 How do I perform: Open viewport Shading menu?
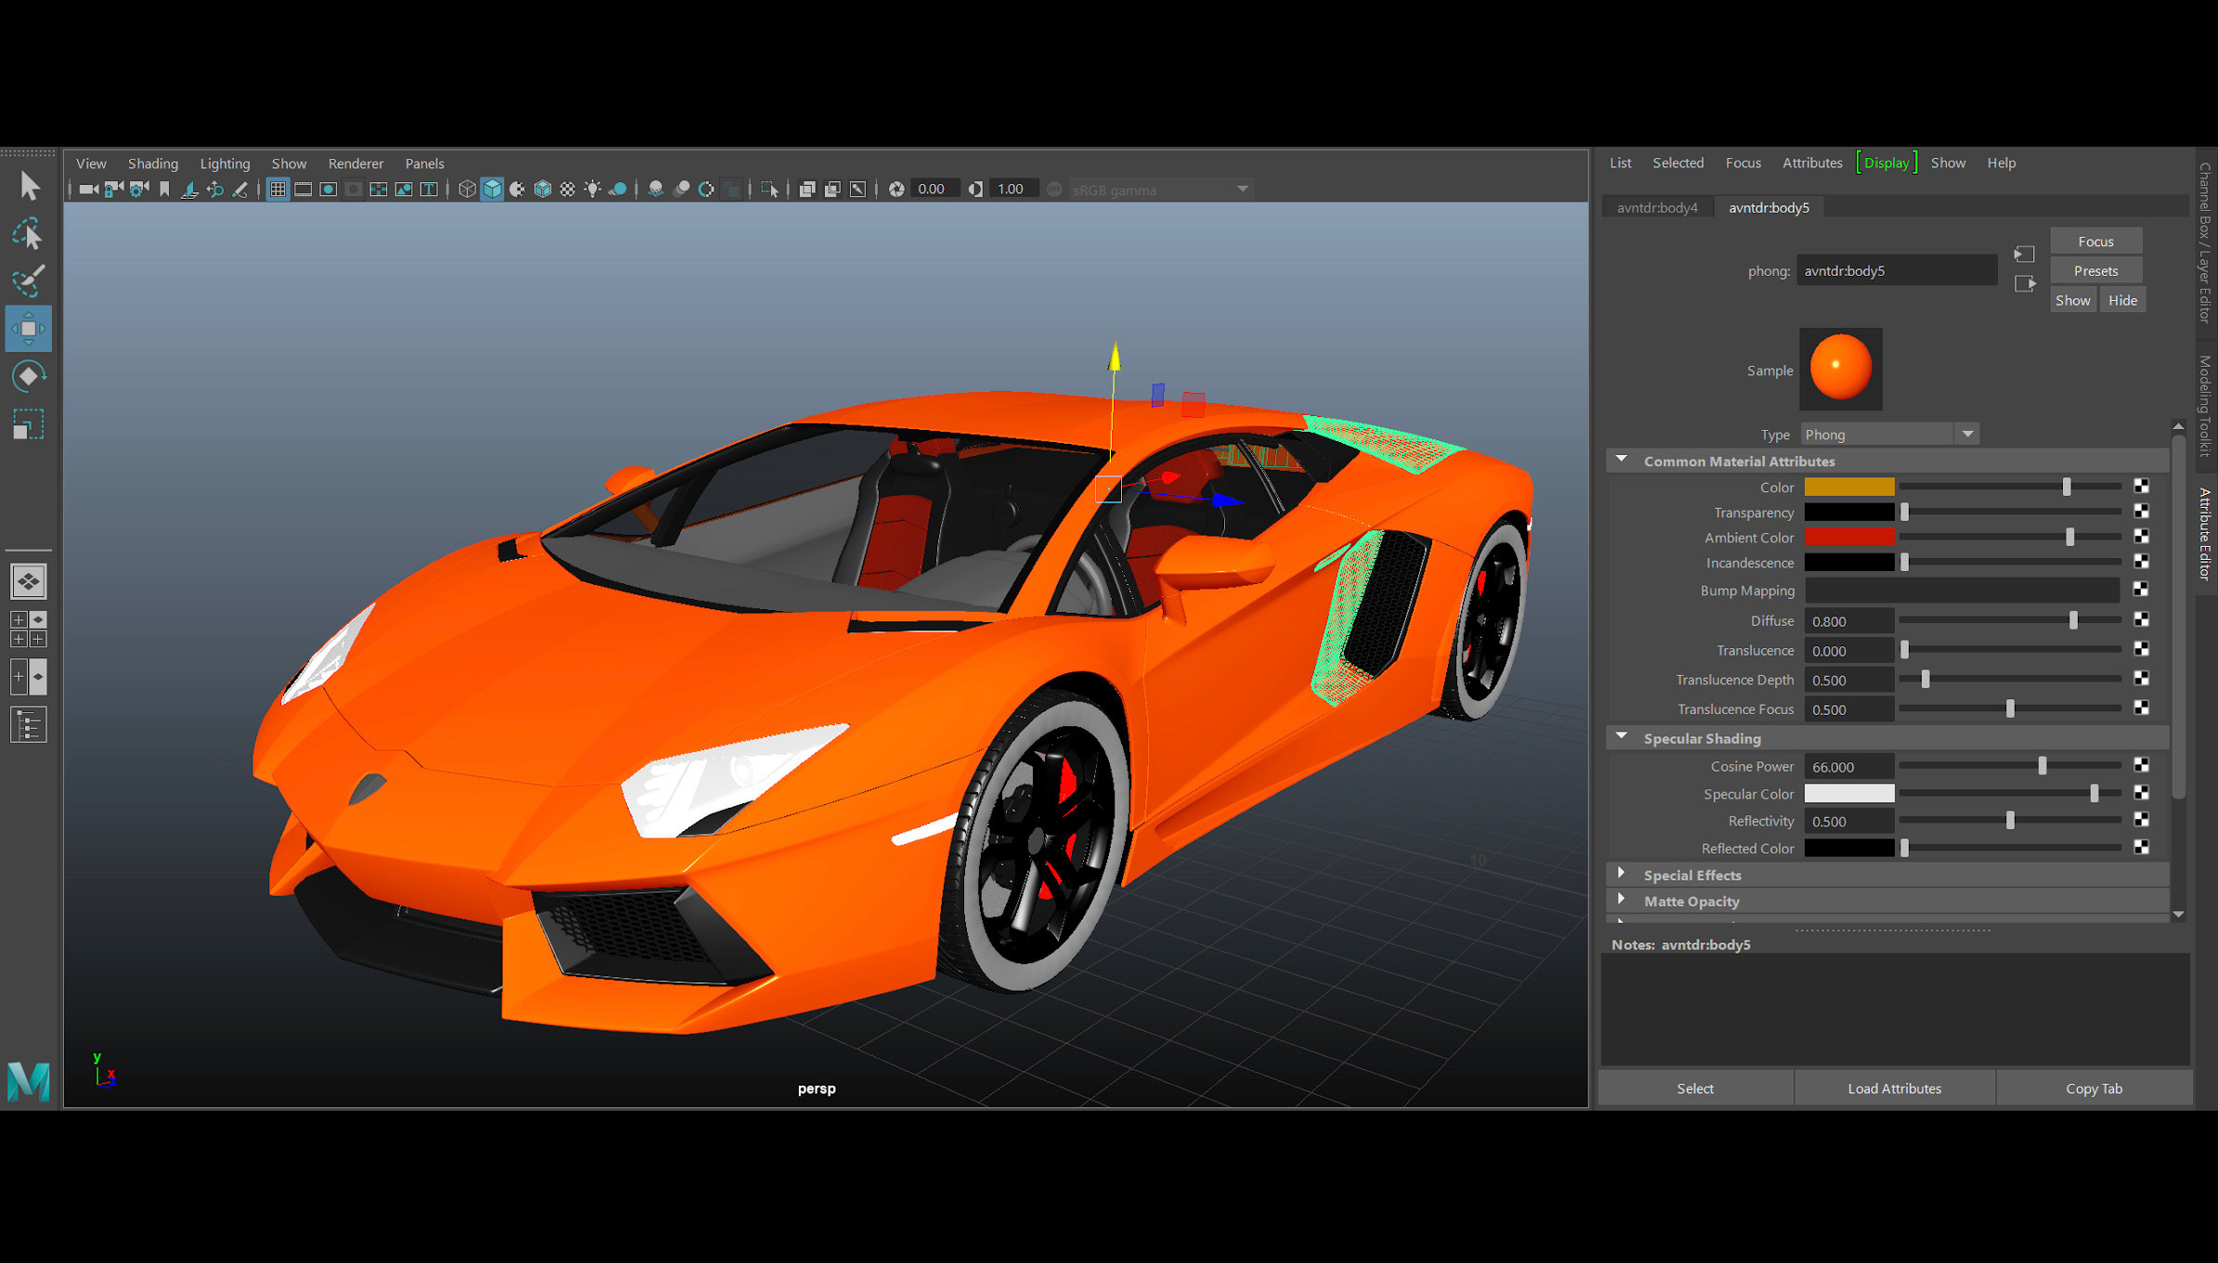coord(153,163)
